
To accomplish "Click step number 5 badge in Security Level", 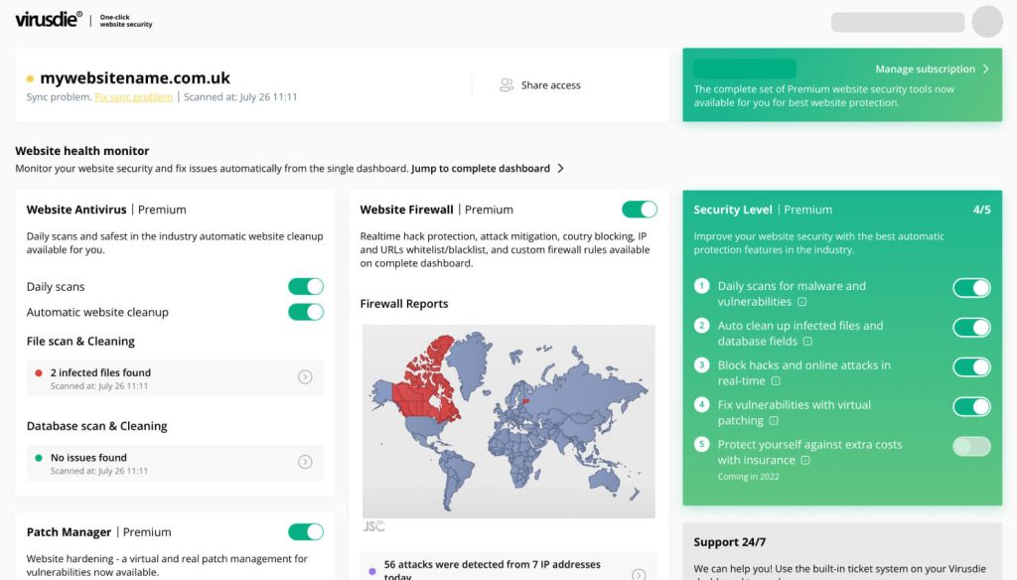I will [701, 444].
